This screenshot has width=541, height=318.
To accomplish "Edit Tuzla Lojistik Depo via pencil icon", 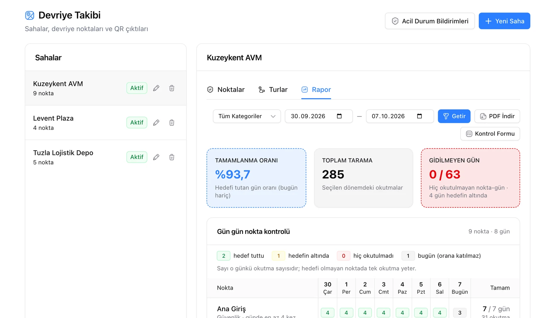I will 156,157.
